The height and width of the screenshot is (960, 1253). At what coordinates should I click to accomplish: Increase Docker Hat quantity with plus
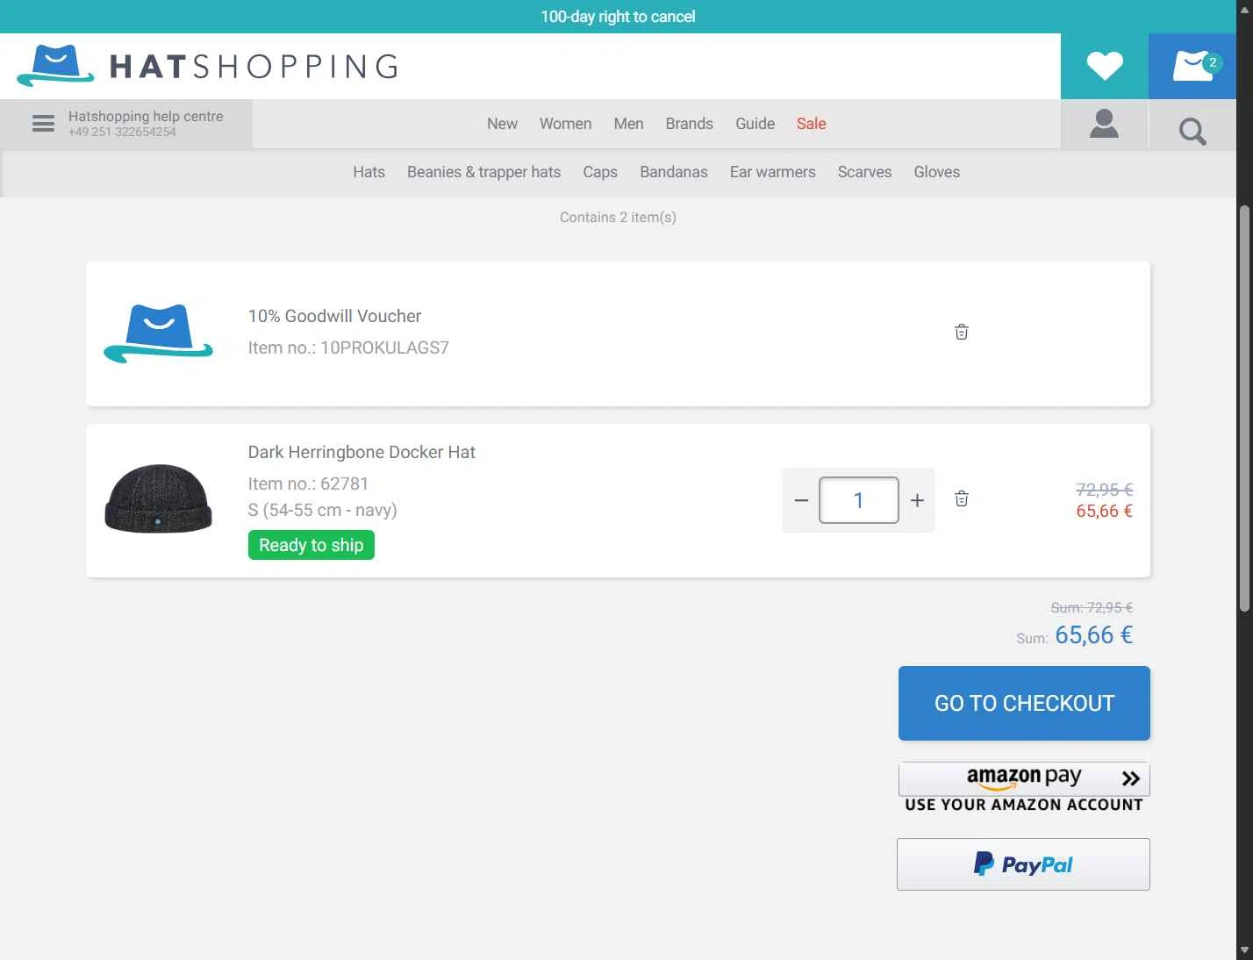click(917, 500)
